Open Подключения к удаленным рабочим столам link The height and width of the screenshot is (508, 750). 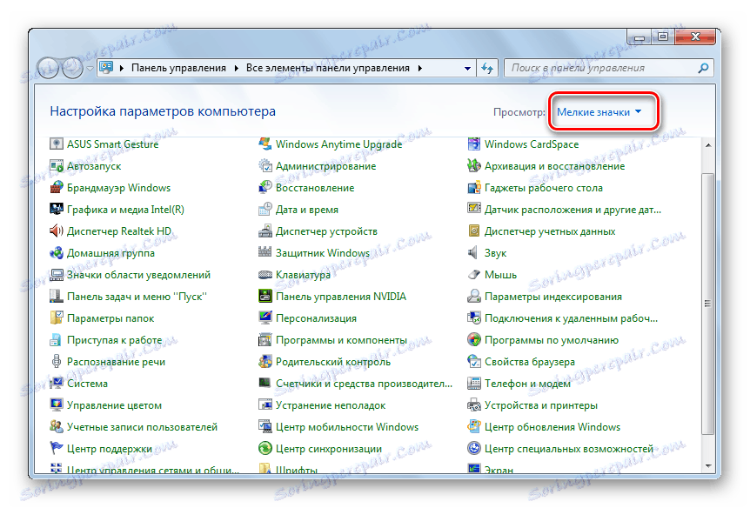(571, 318)
